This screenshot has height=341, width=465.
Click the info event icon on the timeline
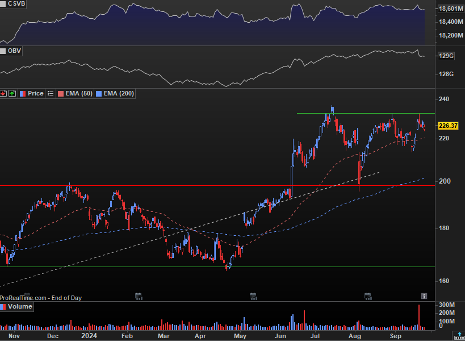coord(423,296)
